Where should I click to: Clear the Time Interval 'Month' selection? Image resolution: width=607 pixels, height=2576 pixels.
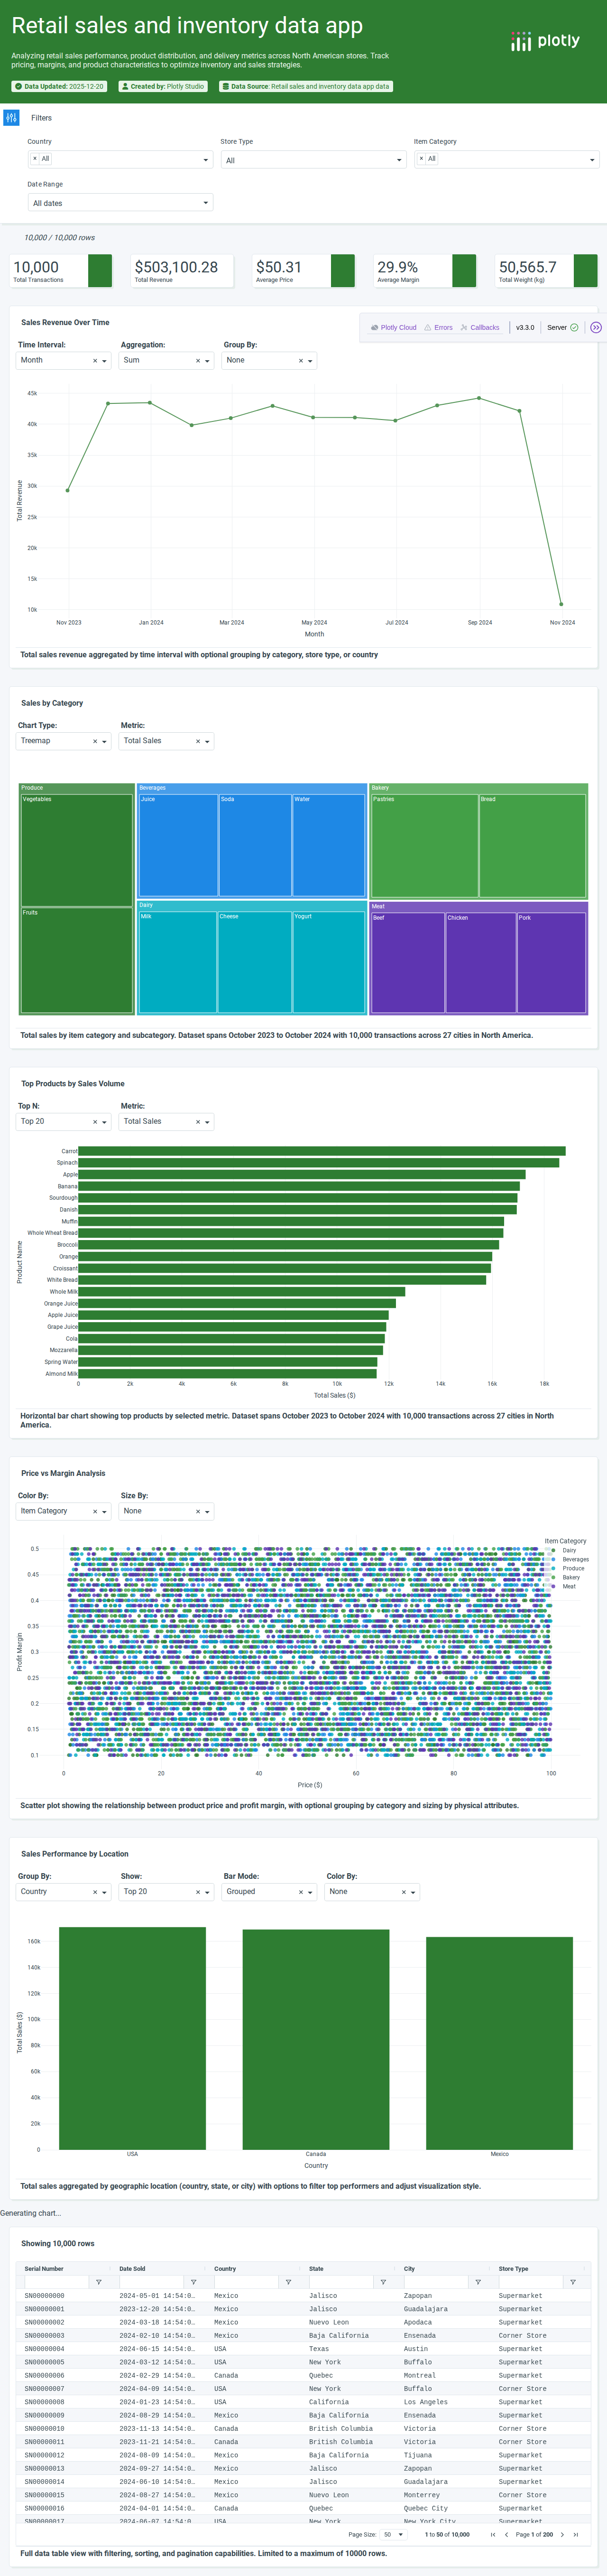95,361
